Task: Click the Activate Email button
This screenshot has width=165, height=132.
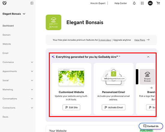Action: pyautogui.click(x=113, y=107)
